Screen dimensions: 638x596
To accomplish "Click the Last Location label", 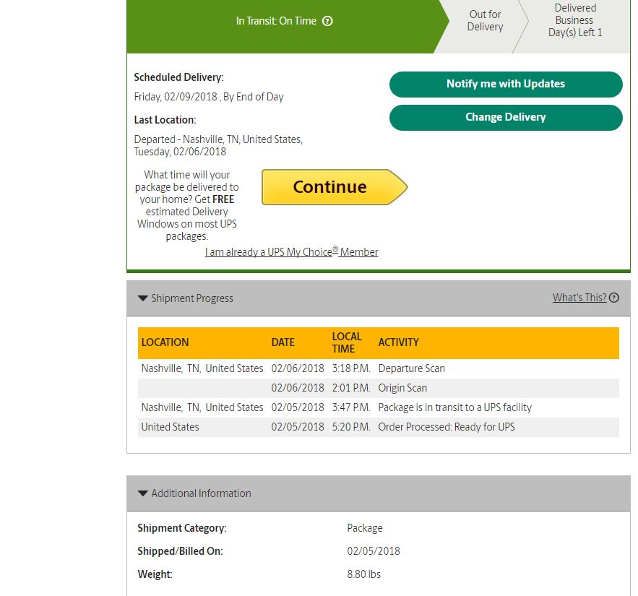I will (x=165, y=120).
